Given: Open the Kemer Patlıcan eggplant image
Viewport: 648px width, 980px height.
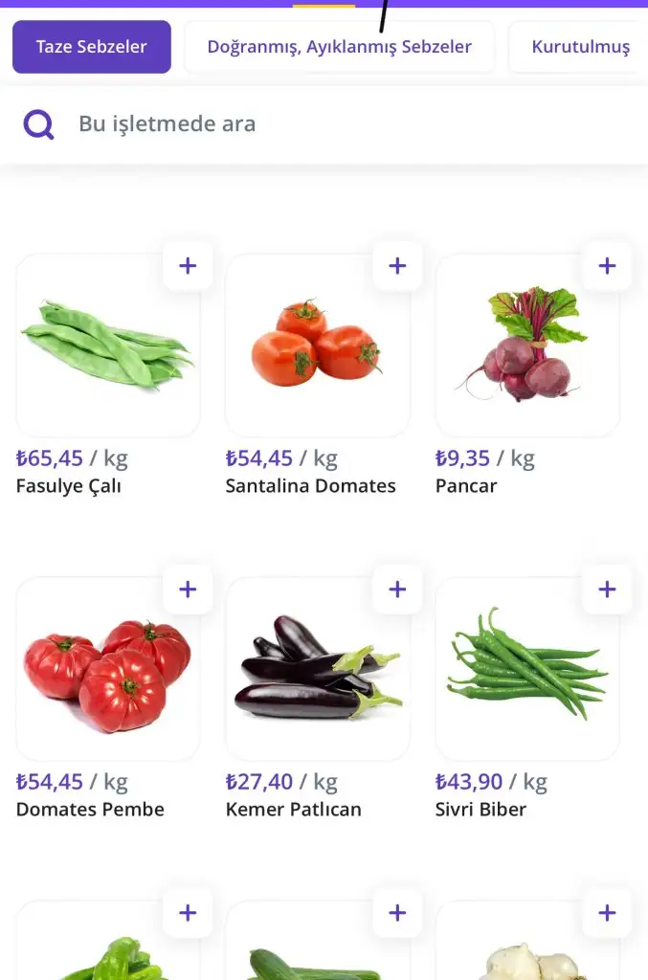Looking at the screenshot, I should tap(318, 668).
